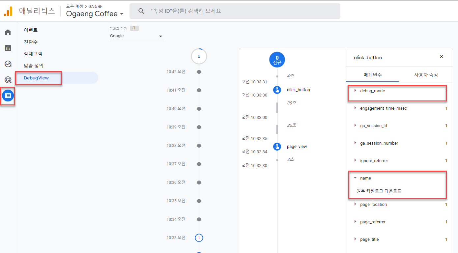The image size is (458, 253).
Task: Open the Ogaeng Coffee property selector
Action: 95,14
